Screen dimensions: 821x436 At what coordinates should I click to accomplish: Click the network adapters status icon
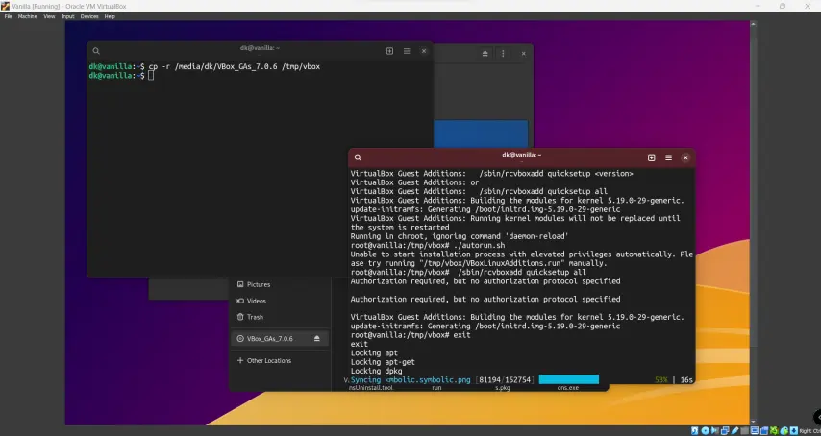[x=725, y=431]
